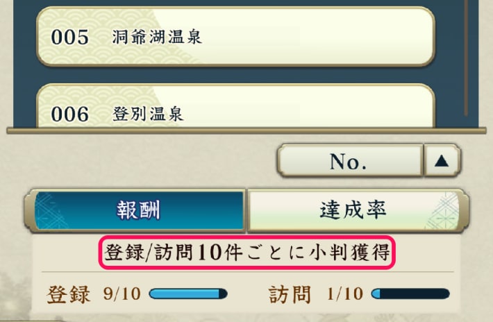This screenshot has width=493, height=322.
Task: Open the No. sort dropdown
Action: tap(349, 161)
